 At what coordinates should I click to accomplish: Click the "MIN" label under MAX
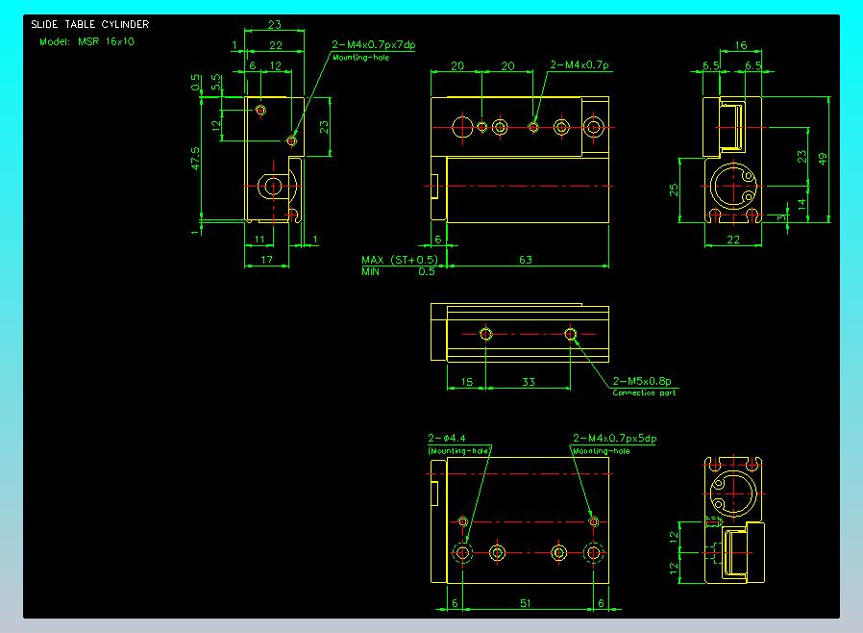click(370, 271)
